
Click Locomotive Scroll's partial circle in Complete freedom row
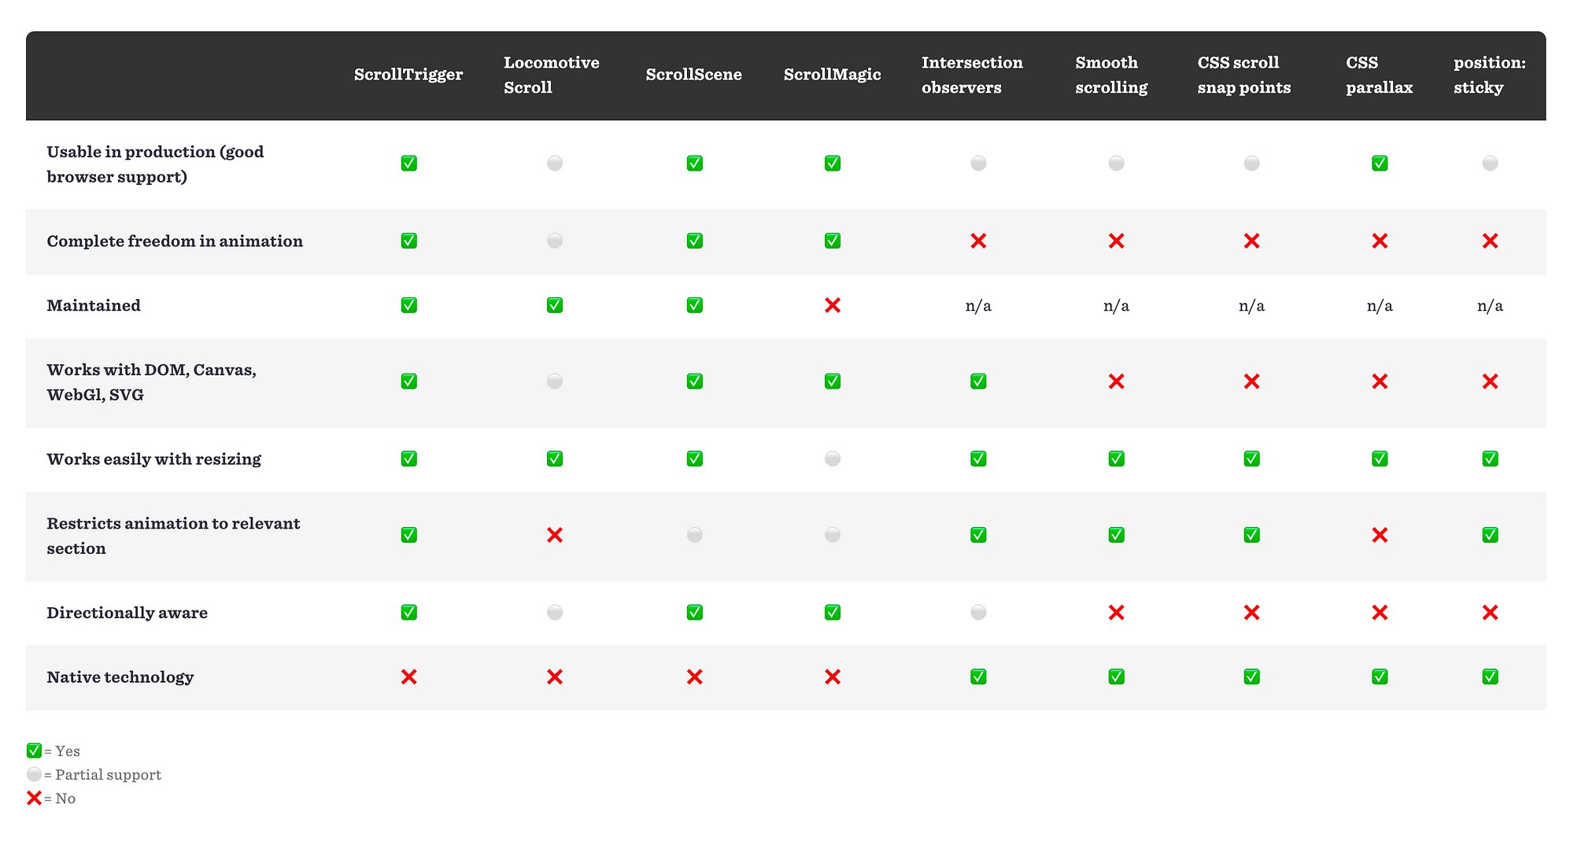555,241
